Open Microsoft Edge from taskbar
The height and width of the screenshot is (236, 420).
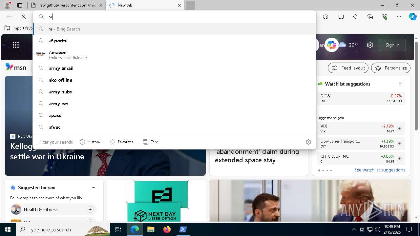tap(135, 229)
